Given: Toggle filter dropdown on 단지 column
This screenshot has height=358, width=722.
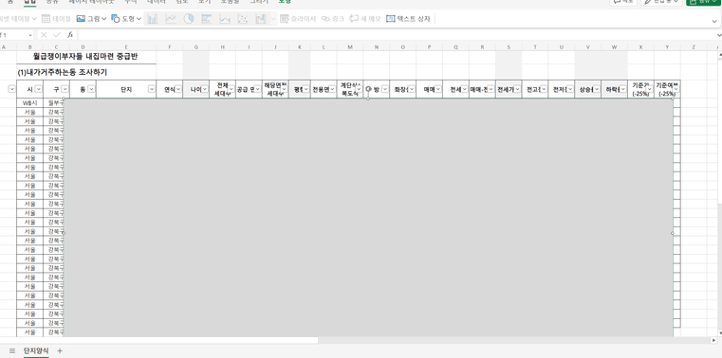Looking at the screenshot, I should pos(152,89).
